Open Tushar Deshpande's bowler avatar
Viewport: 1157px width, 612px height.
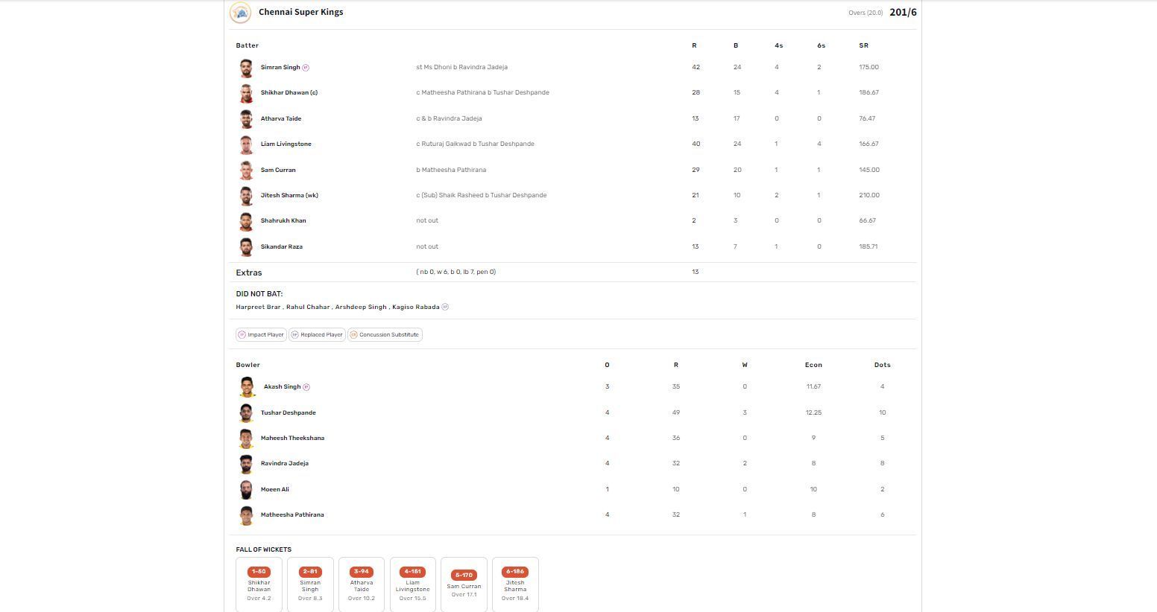point(246,413)
